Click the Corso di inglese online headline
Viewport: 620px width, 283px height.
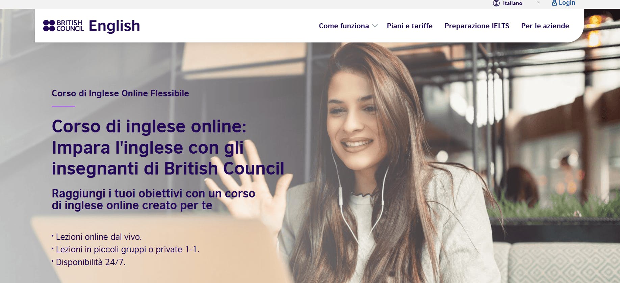tap(168, 147)
